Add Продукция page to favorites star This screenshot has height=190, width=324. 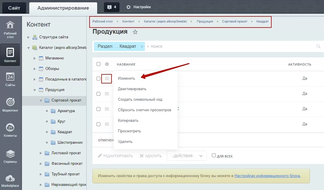(x=135, y=32)
